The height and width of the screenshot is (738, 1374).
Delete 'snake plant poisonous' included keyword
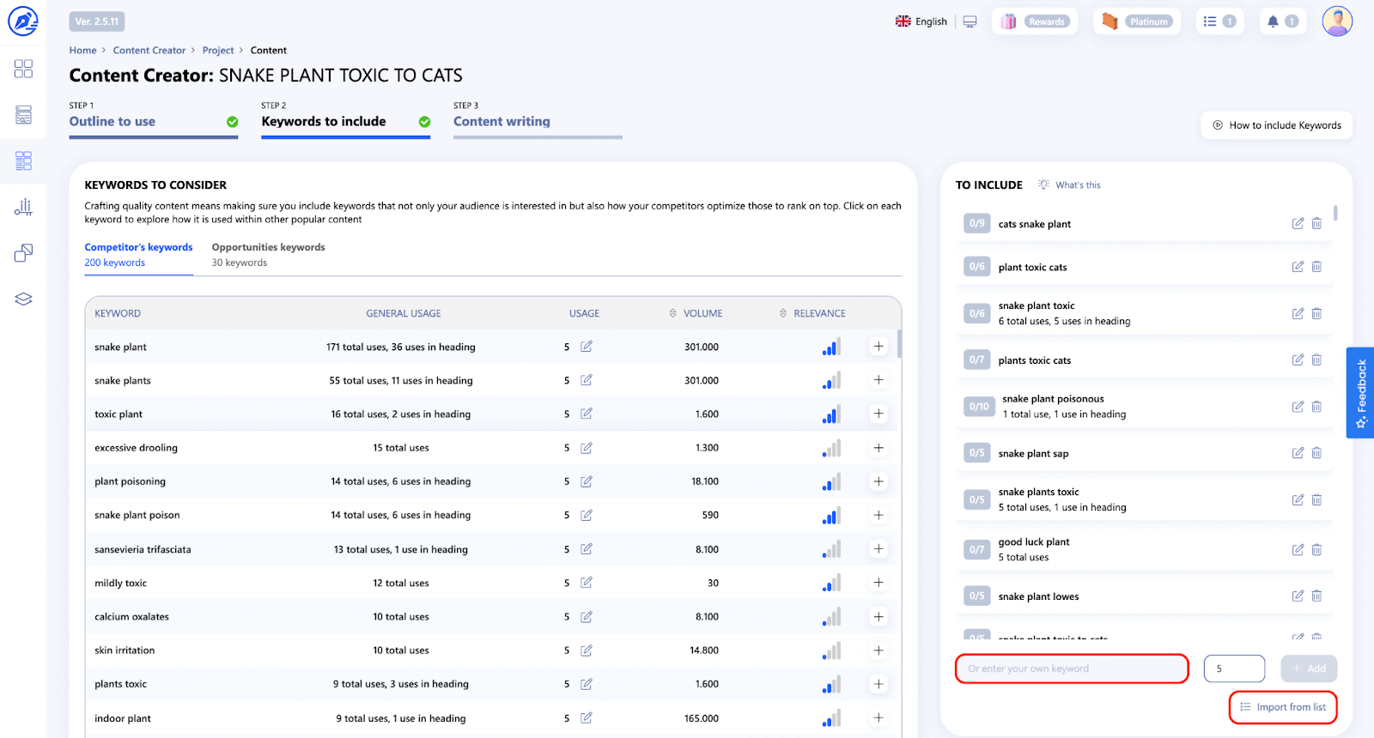coord(1316,407)
